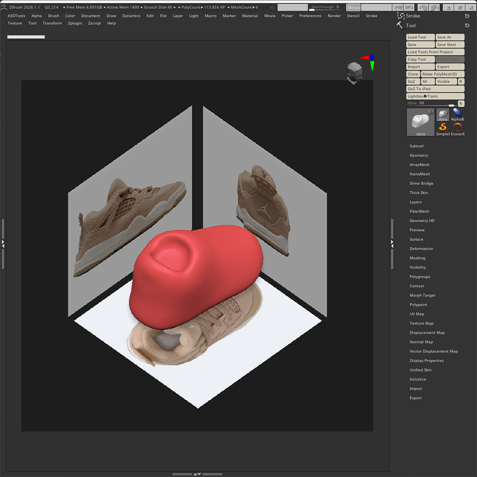The image size is (477, 477).
Task: Click the left tray divider arrows
Action: pyautogui.click(x=3, y=244)
